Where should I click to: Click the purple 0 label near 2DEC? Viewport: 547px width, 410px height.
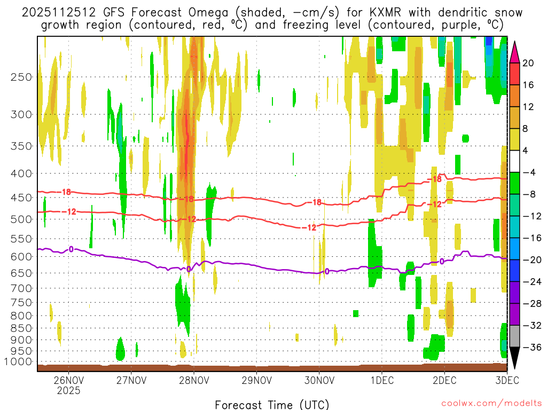pyautogui.click(x=442, y=261)
